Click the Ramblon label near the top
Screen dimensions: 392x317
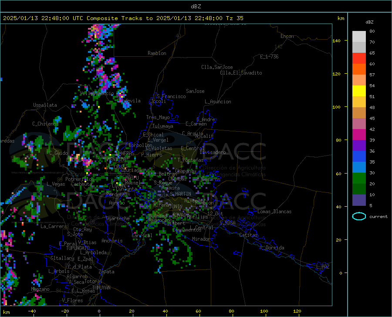(x=157, y=53)
